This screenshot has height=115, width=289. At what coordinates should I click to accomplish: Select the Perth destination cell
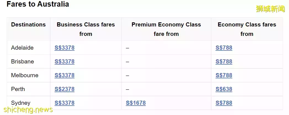[x=18, y=89]
